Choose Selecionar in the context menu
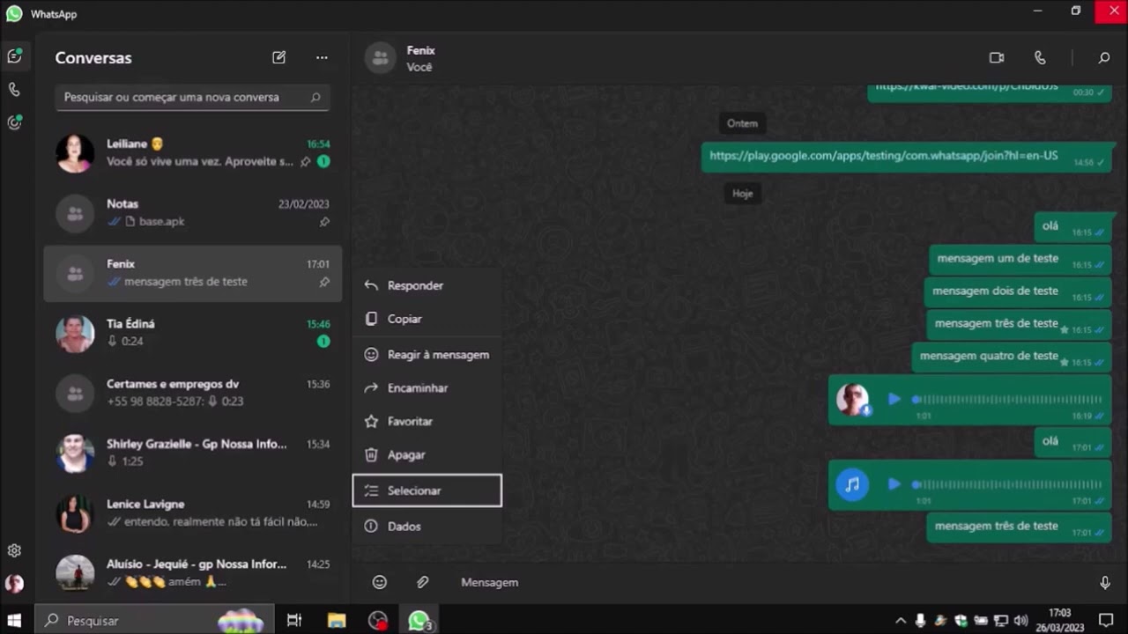This screenshot has width=1128, height=634. pos(427,490)
